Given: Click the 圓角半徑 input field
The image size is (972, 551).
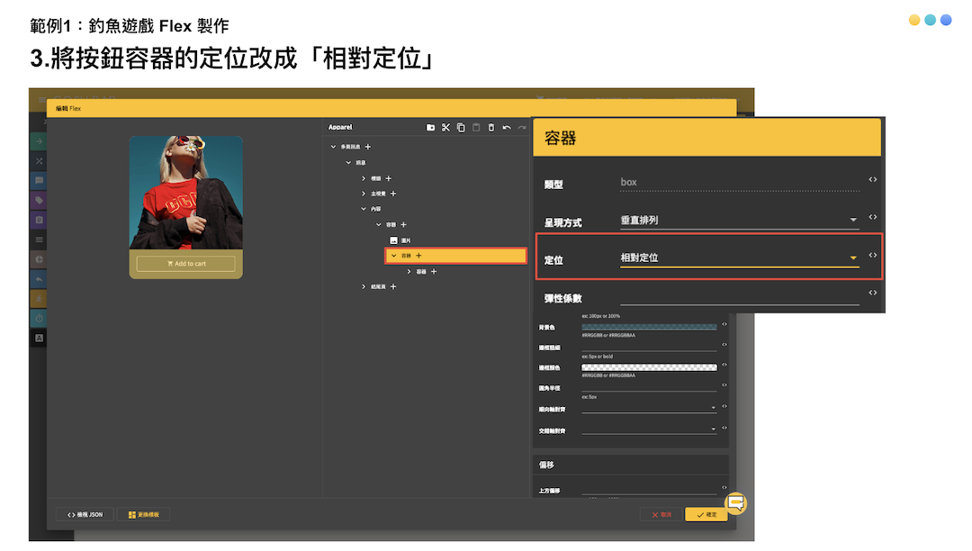Looking at the screenshot, I should click(x=649, y=387).
